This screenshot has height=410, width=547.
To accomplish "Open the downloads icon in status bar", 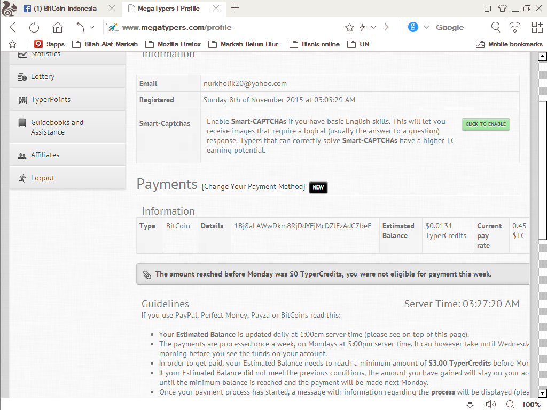I will tap(470, 405).
